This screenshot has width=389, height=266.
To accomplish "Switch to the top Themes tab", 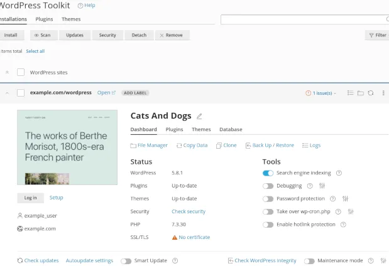I will [71, 19].
